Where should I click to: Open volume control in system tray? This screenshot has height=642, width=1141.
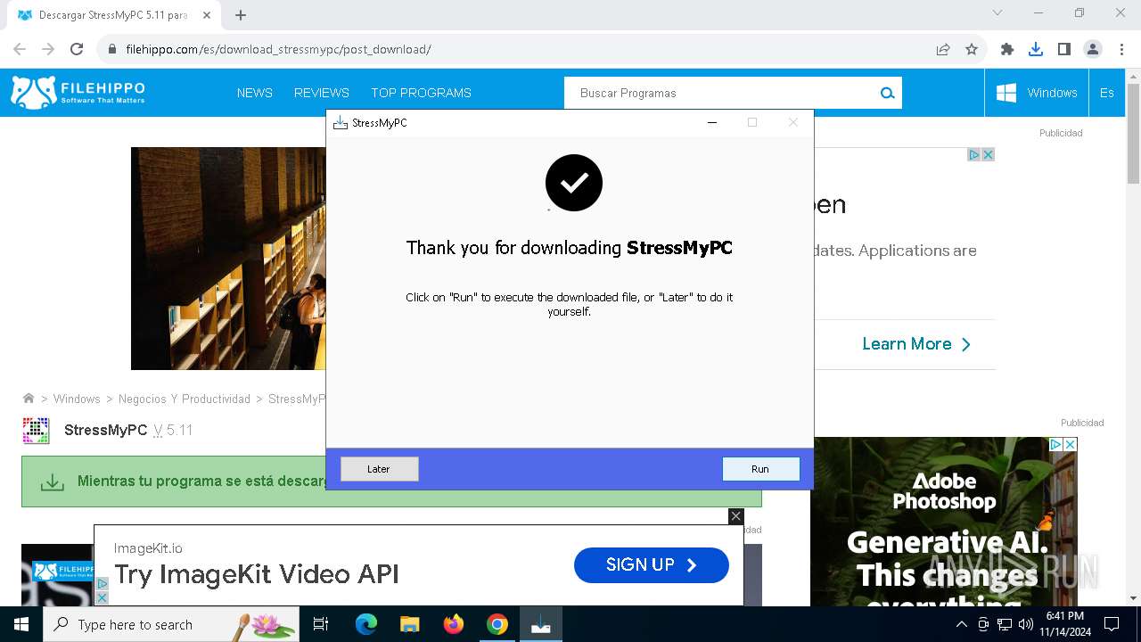pos(1026,624)
